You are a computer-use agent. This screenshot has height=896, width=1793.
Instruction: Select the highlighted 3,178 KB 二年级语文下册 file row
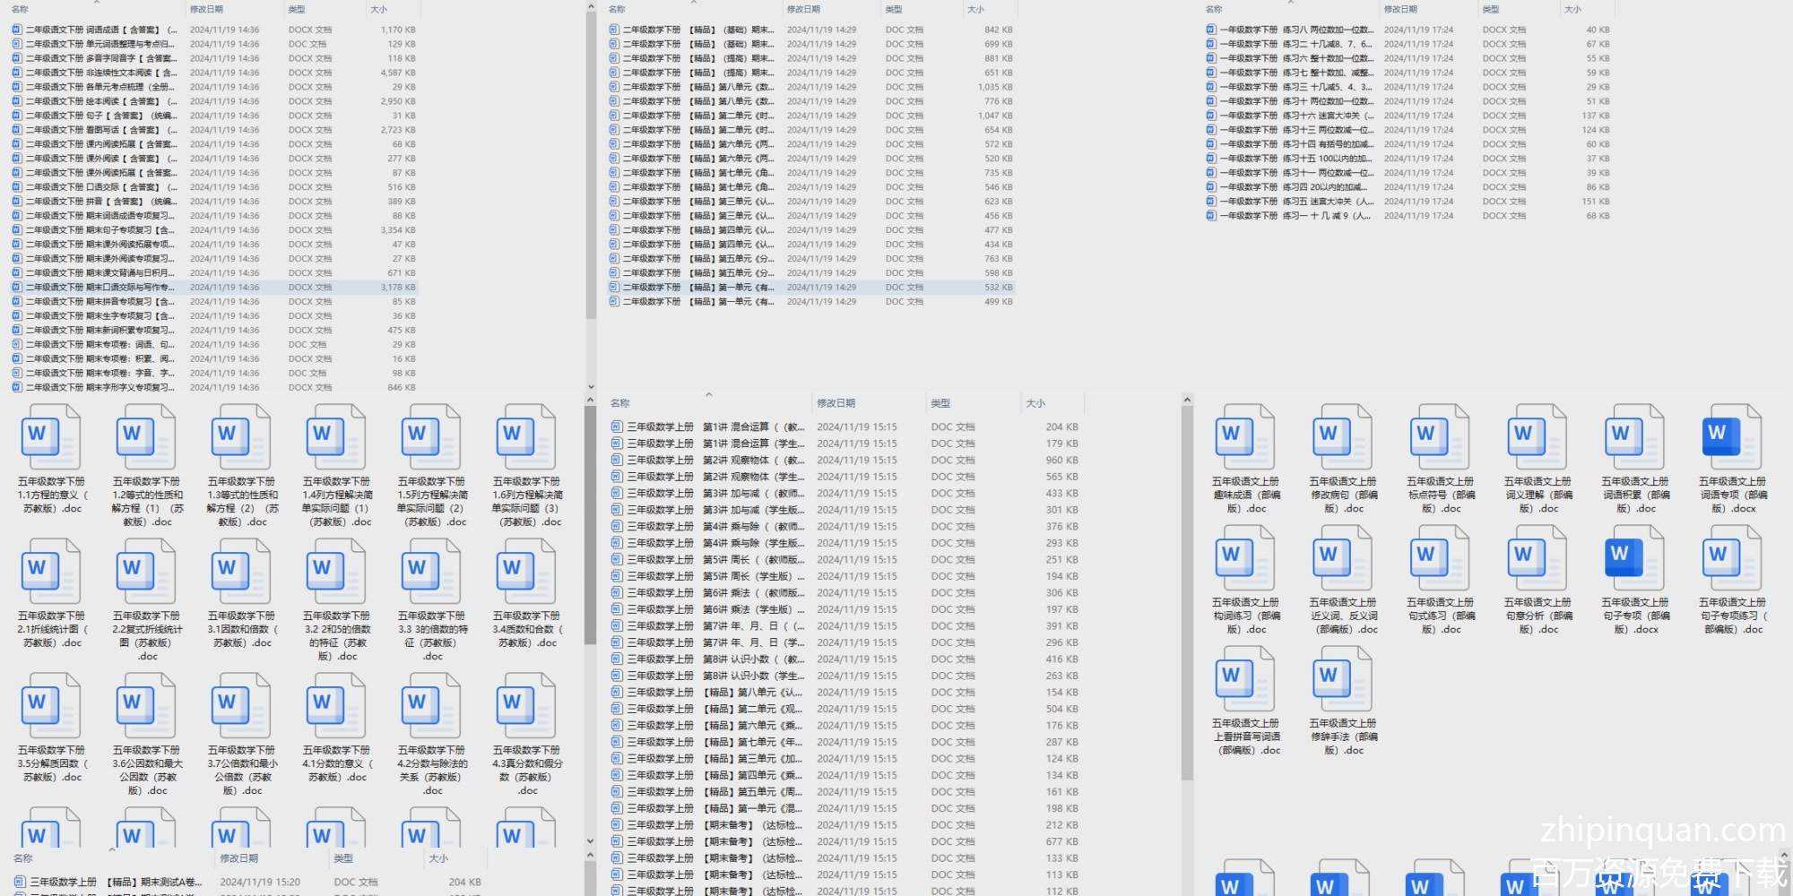tap(213, 288)
